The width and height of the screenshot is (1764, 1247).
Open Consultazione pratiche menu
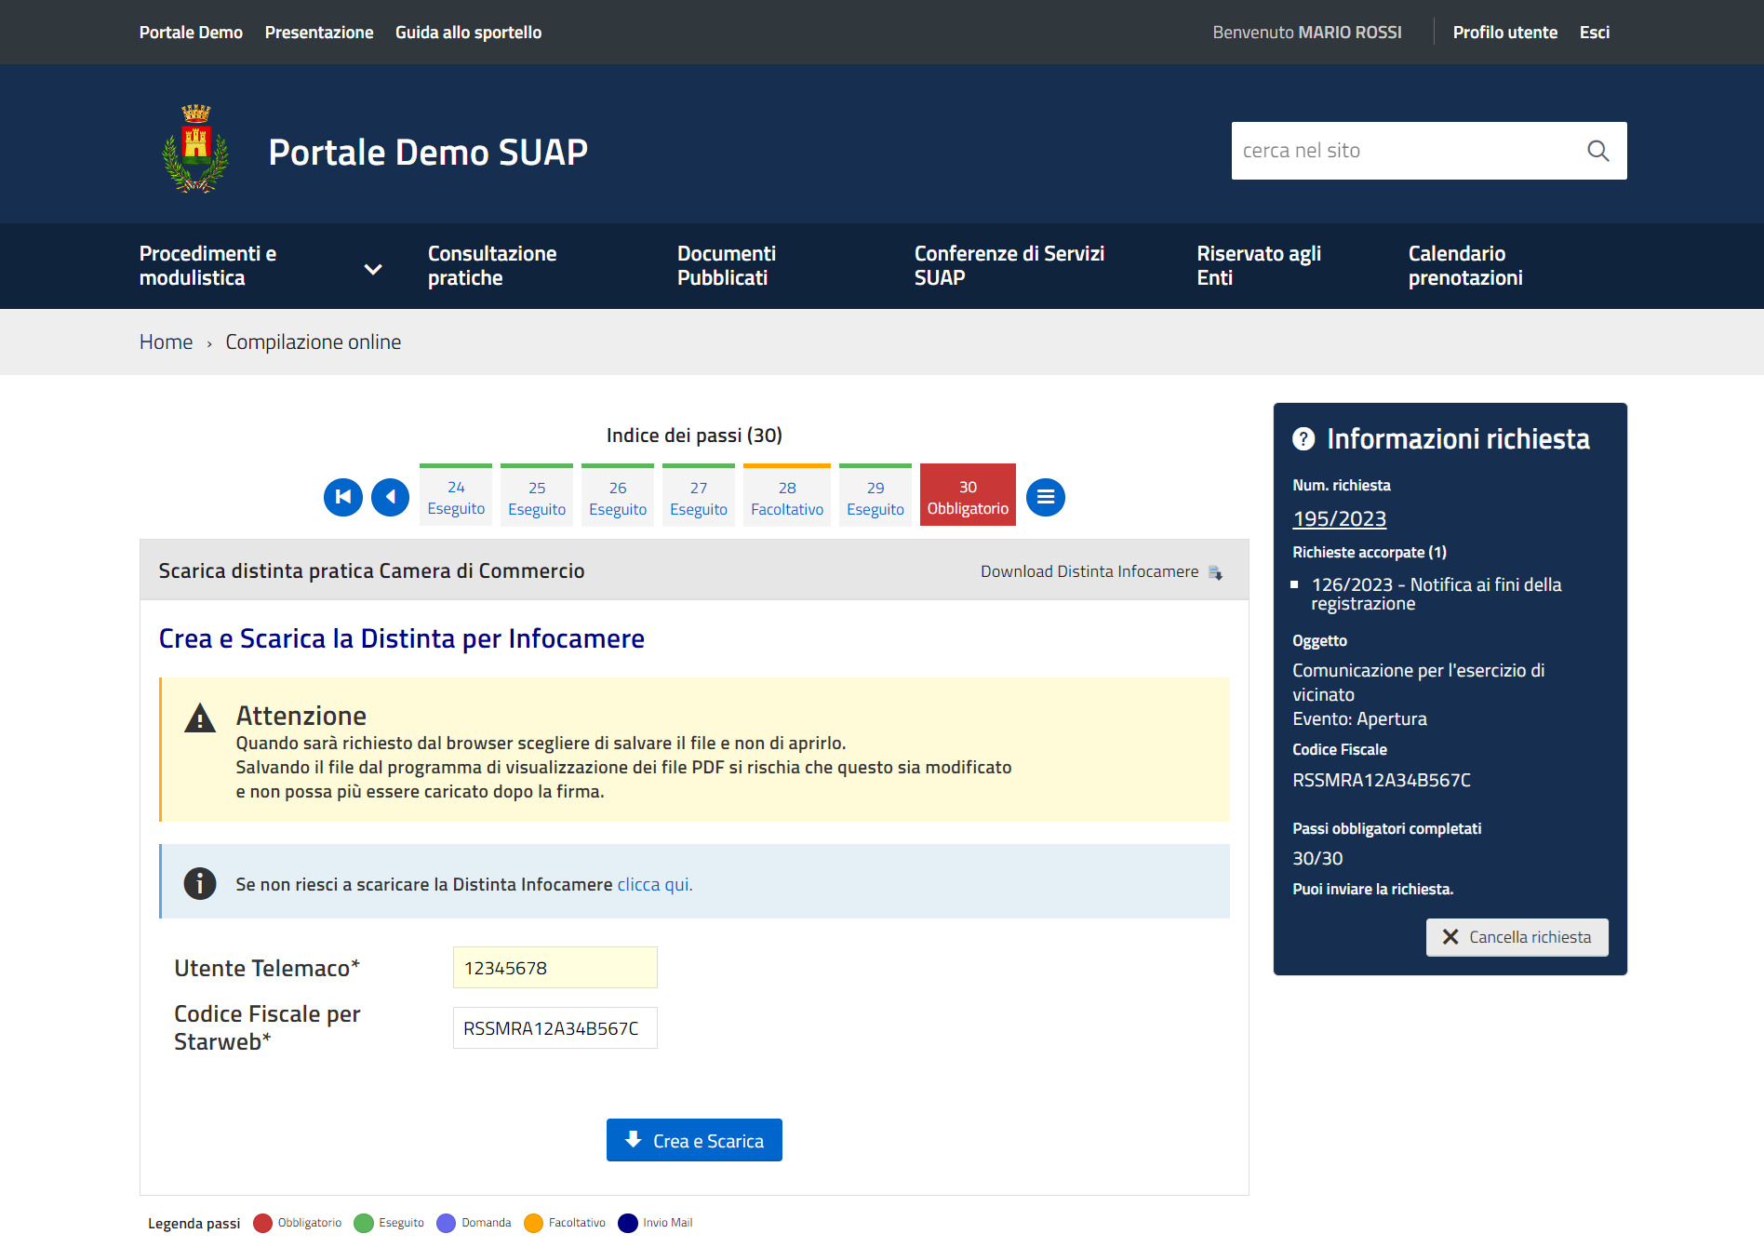[492, 266]
